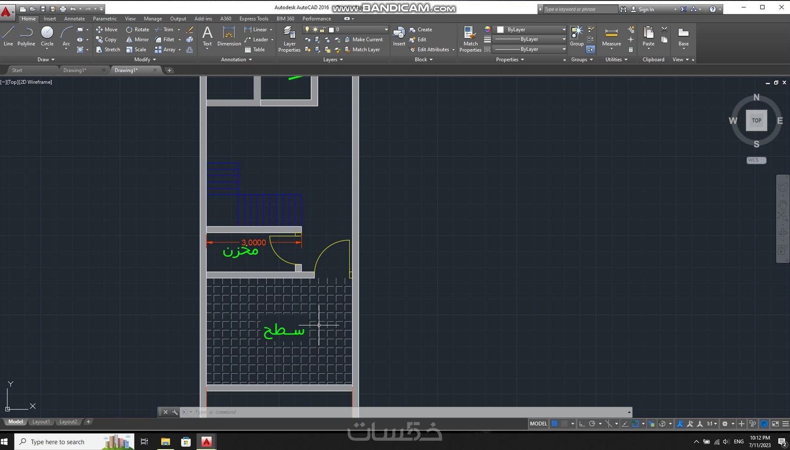Screen dimensions: 790x450
Task: Toggle object snap in status bar
Action: (635, 424)
